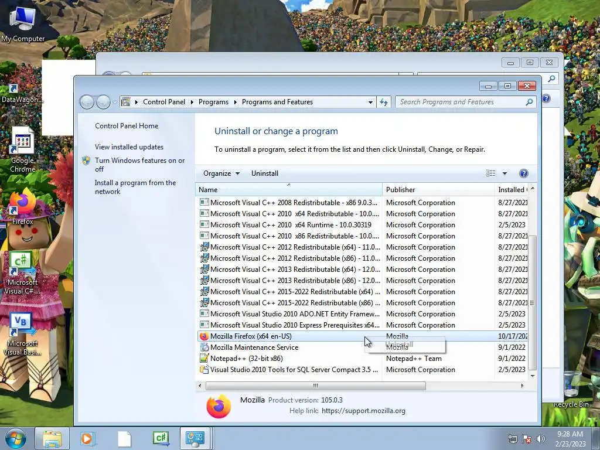Click the Change your view icon

tap(491, 173)
